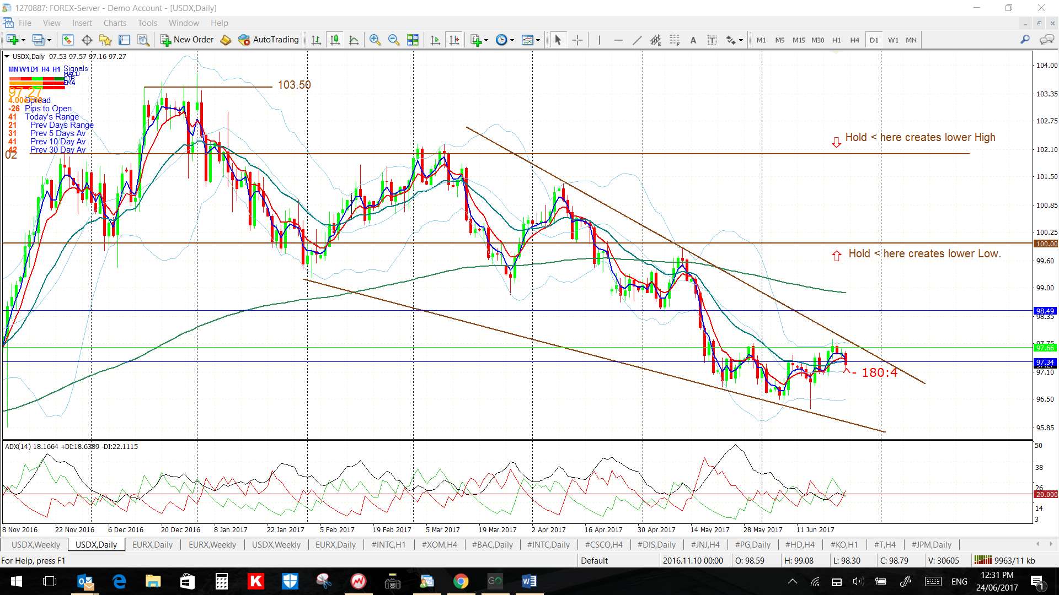
Task: Click the New Order button
Action: 186,40
